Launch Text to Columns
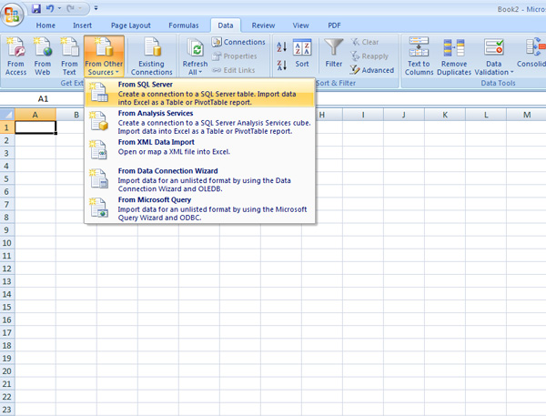This screenshot has height=416, width=546. point(419,56)
